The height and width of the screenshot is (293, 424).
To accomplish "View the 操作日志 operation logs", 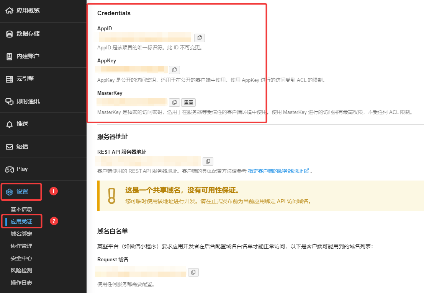I will 22,282.
